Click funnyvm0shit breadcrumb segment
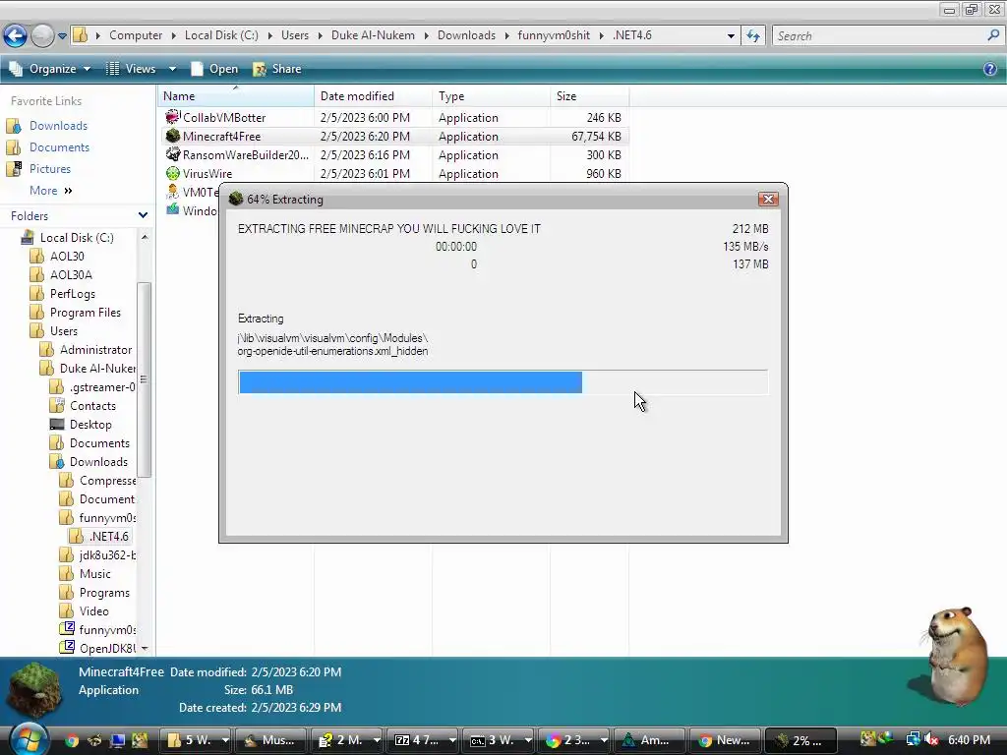 point(554,35)
